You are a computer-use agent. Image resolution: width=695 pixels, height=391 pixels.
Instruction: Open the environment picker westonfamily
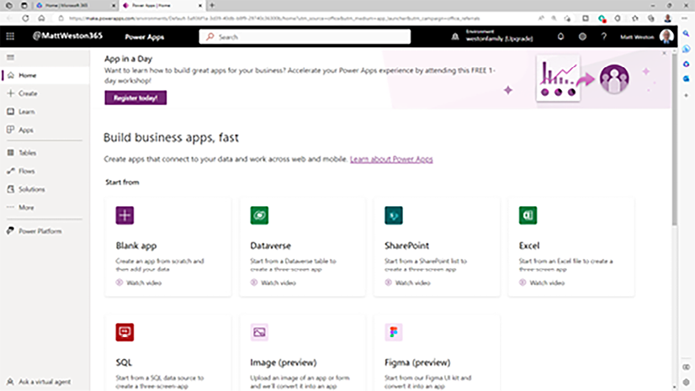(493, 36)
